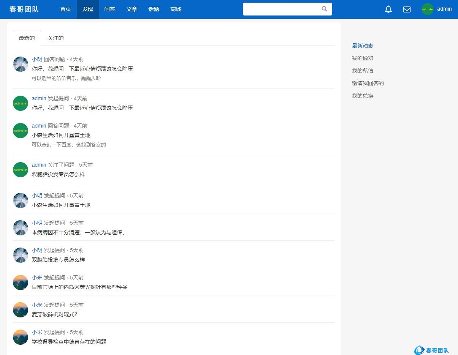Open 我的通知 in the right sidebar
458x355 pixels.
coord(362,58)
